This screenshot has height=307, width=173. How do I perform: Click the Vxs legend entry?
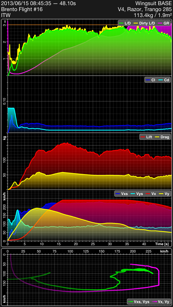[122, 194]
